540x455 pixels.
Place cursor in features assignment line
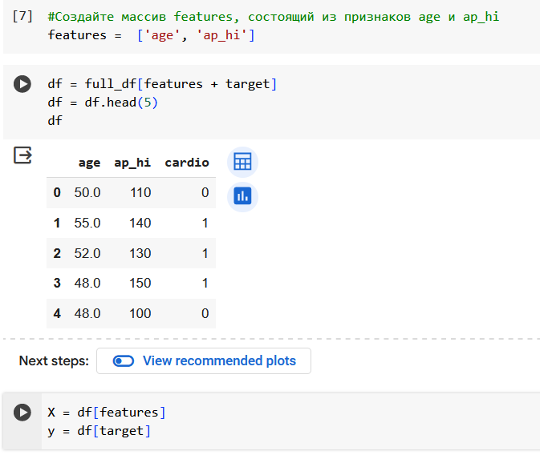151,35
